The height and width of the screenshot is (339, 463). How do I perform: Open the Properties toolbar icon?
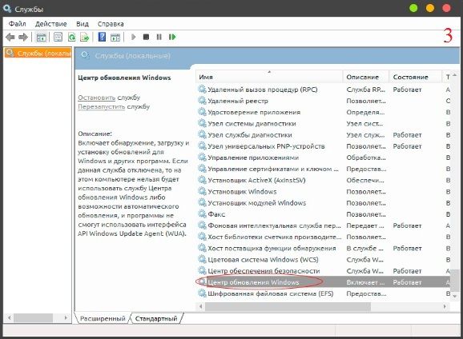58,37
